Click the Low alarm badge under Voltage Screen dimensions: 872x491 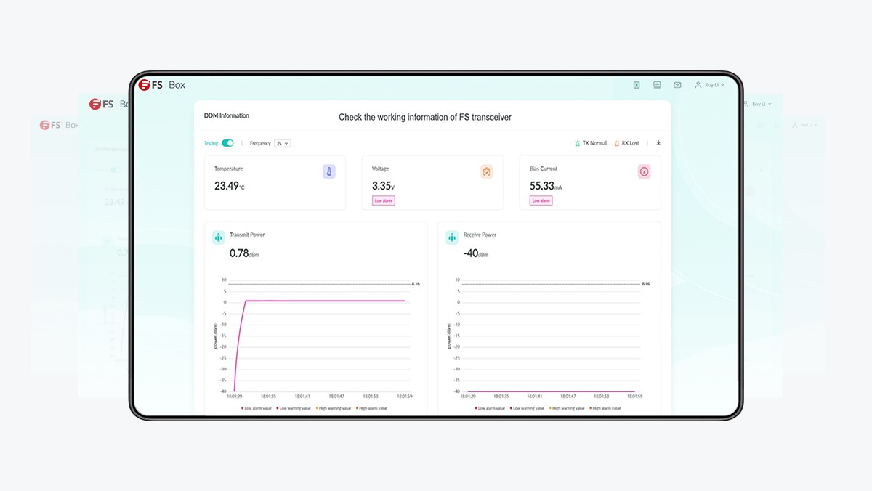(x=383, y=200)
